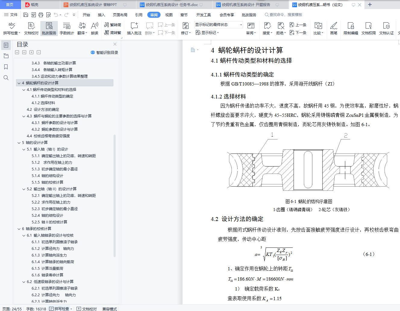Screen dimensions: 400x311
Task: Open 字数统计 word count
Action: [67, 29]
